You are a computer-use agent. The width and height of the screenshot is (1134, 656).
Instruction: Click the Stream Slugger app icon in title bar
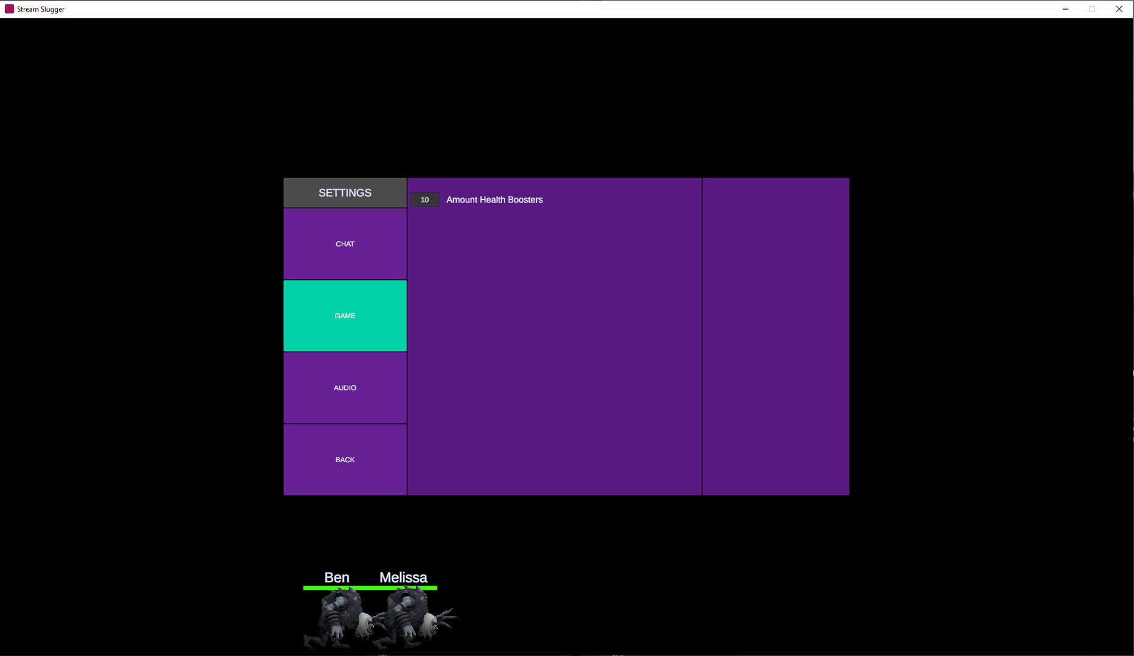pyautogui.click(x=9, y=9)
